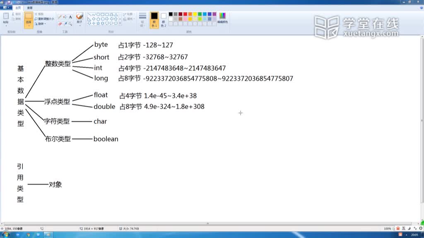424x238 pixels.
Task: Click the Crop (裁剪) command
Action: pyautogui.click(x=39, y=14)
